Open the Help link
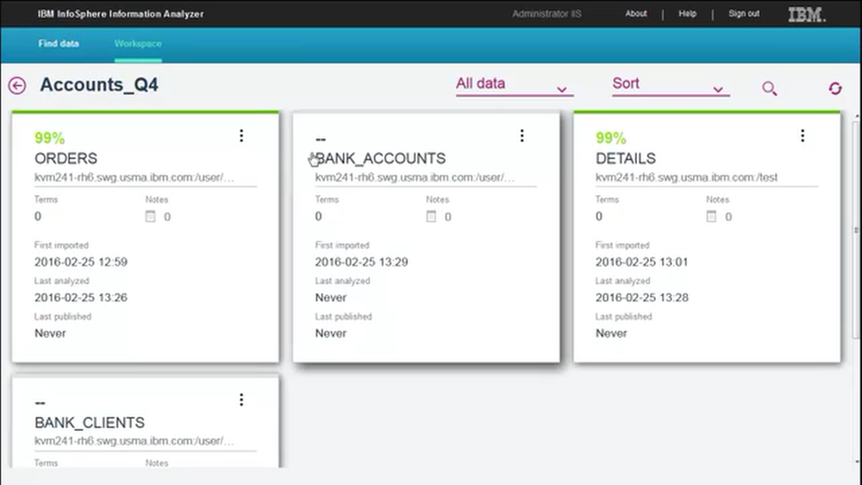This screenshot has width=862, height=485. (x=687, y=14)
